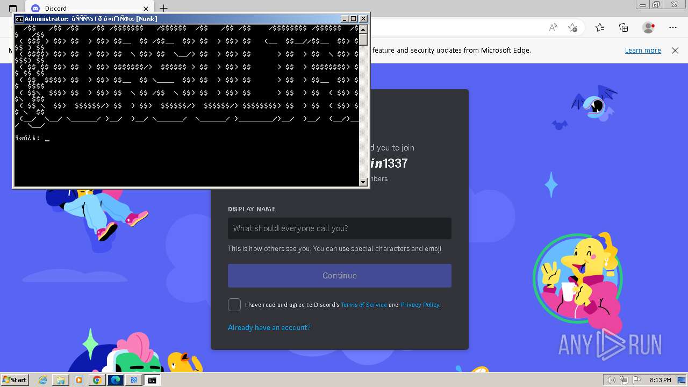The height and width of the screenshot is (387, 688).
Task: Close the Administrator console window
Action: (x=363, y=19)
